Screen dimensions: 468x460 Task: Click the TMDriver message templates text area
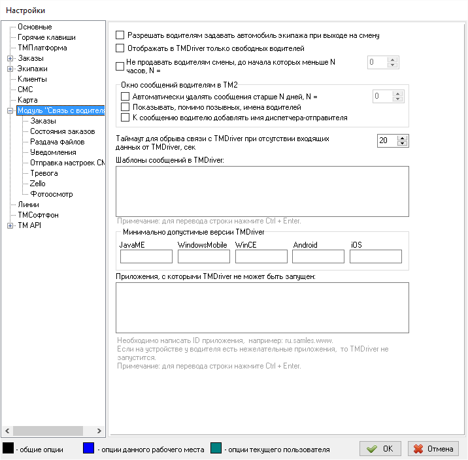pos(261,191)
